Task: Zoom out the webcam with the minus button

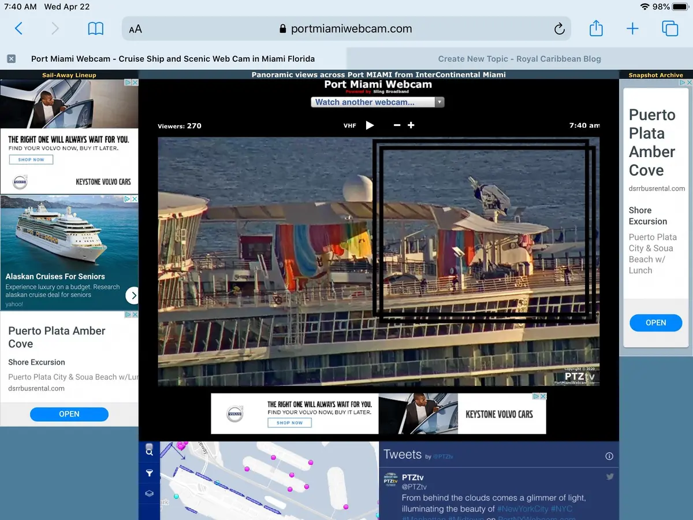Action: point(397,125)
